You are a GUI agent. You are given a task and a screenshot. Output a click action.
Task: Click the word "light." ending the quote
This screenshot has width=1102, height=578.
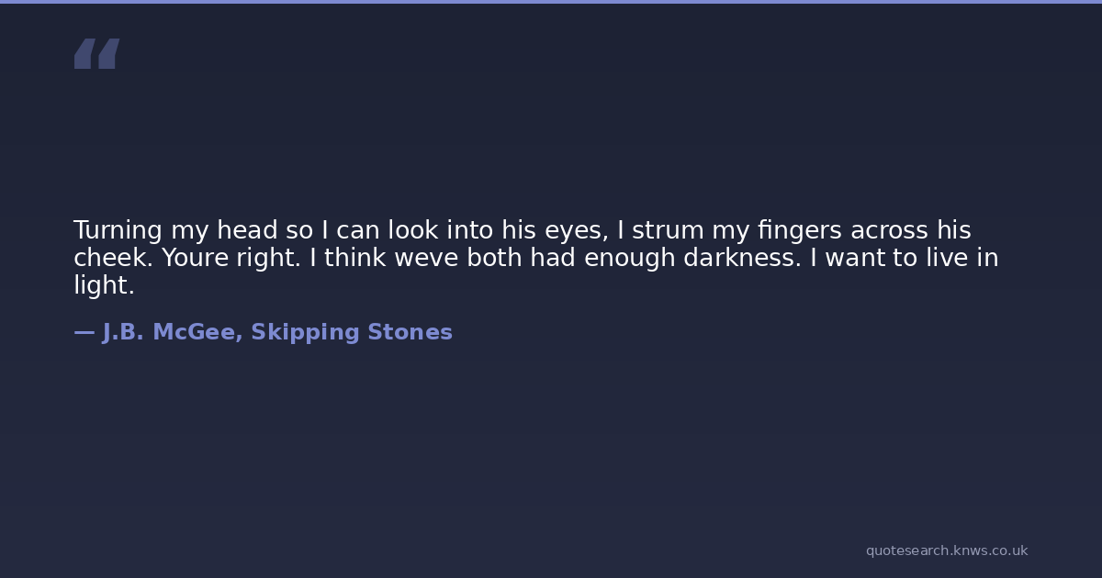tap(104, 285)
